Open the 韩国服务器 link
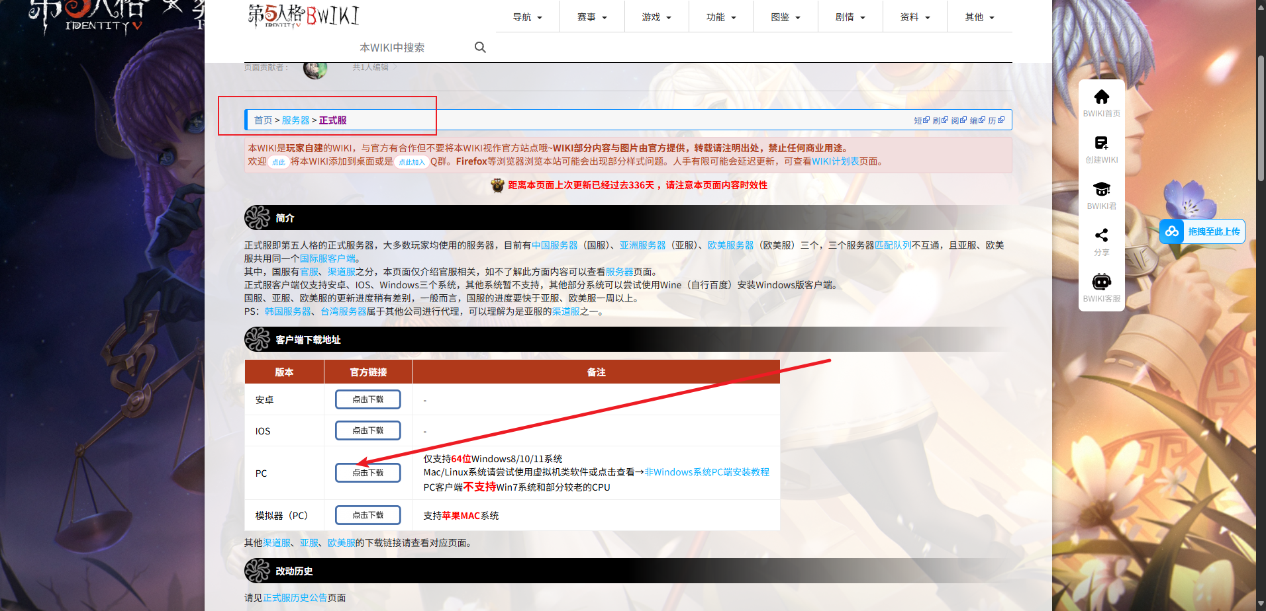1266x611 pixels. pyautogui.click(x=287, y=311)
